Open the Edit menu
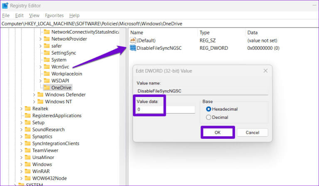Image resolution: width=319 pixels, height=186 pixels. [20, 15]
